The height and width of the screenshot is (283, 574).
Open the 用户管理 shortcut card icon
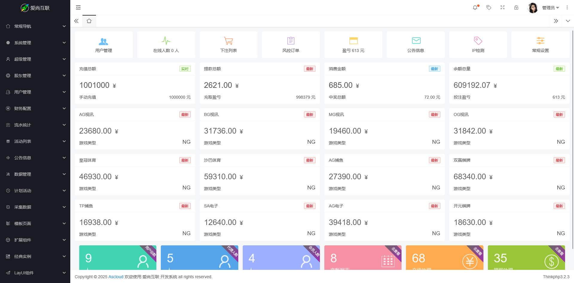click(103, 41)
